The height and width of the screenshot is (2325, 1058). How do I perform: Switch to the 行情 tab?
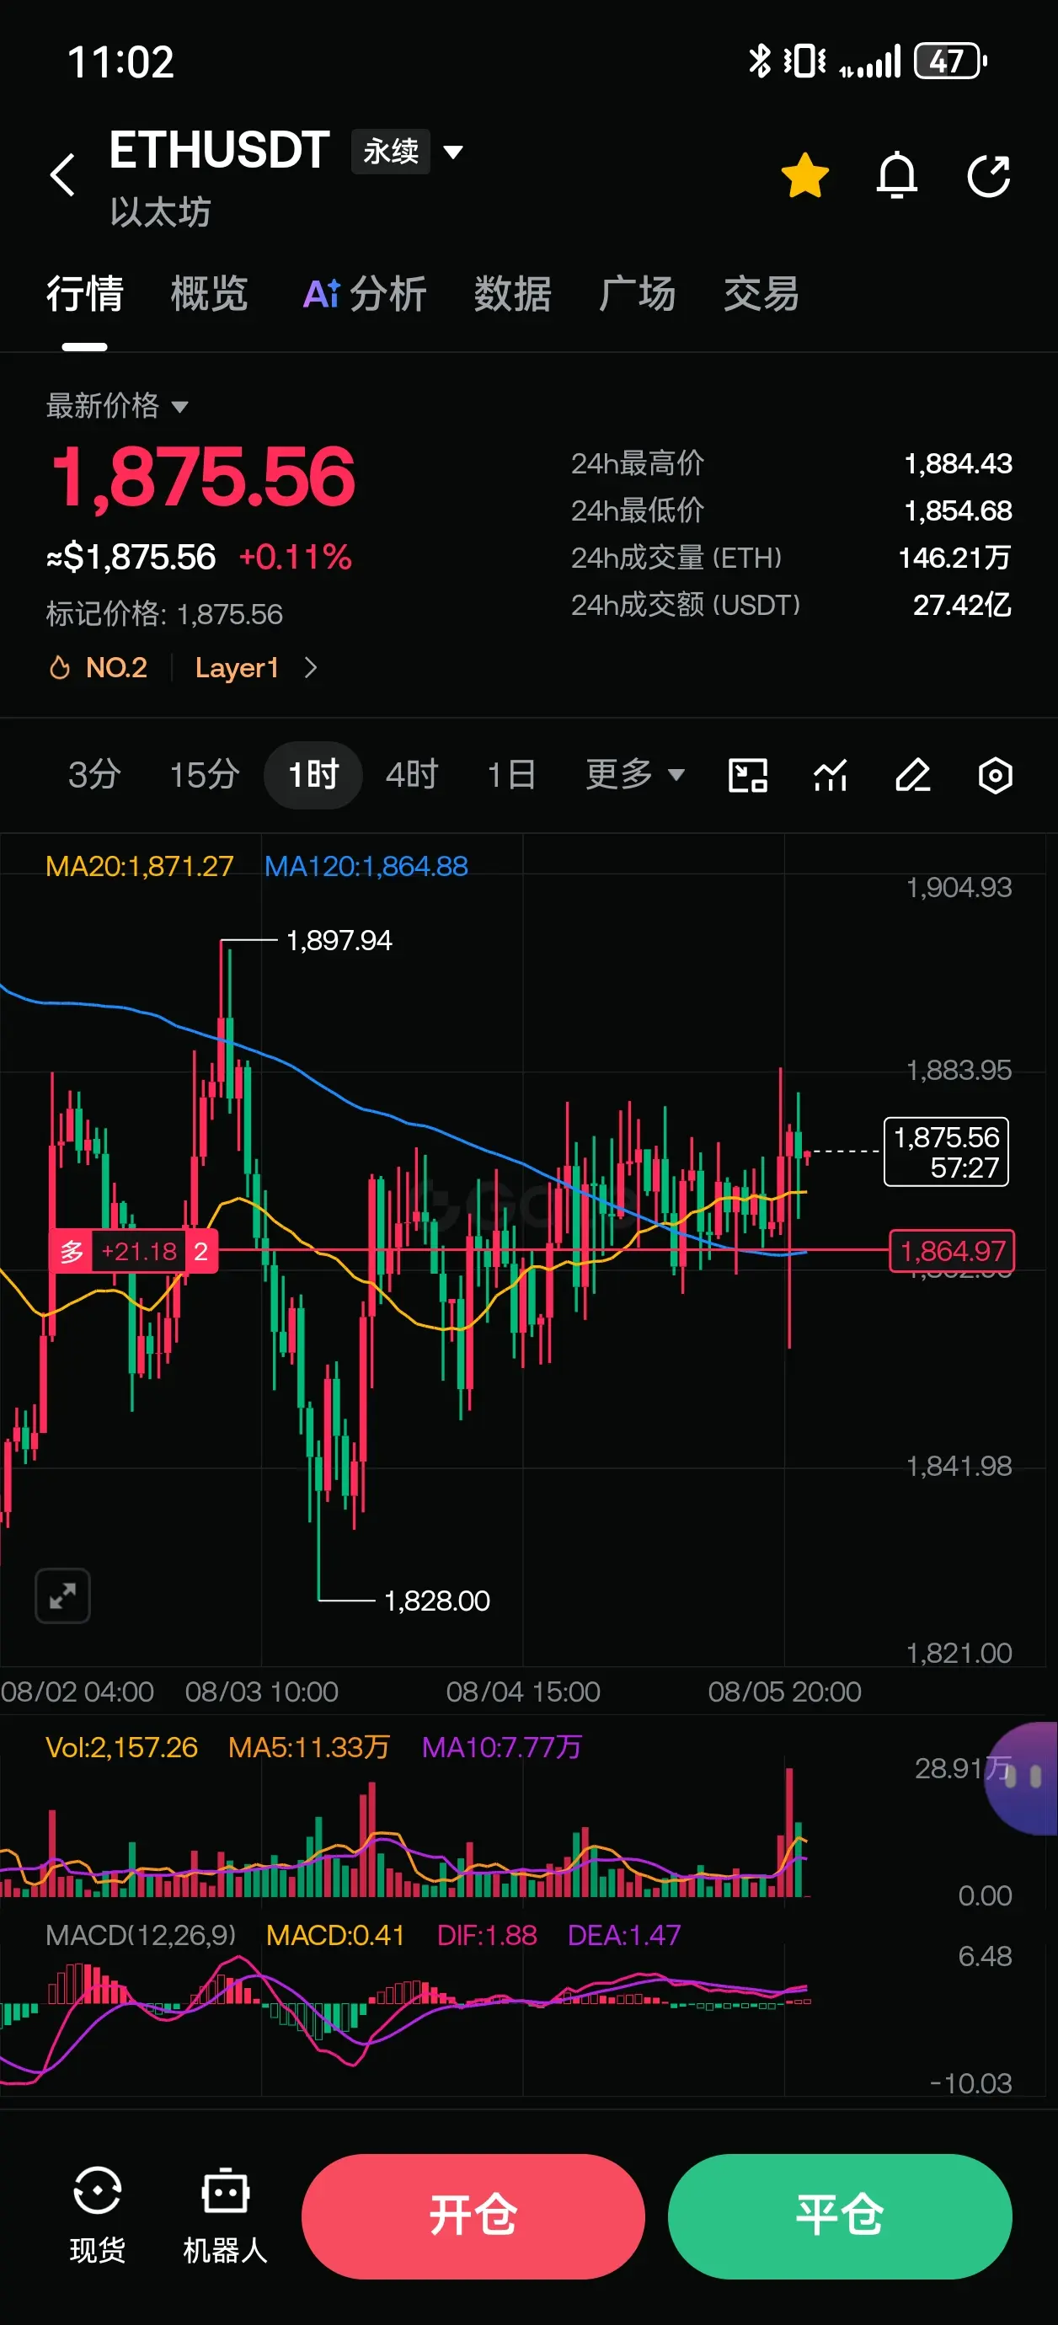click(85, 294)
